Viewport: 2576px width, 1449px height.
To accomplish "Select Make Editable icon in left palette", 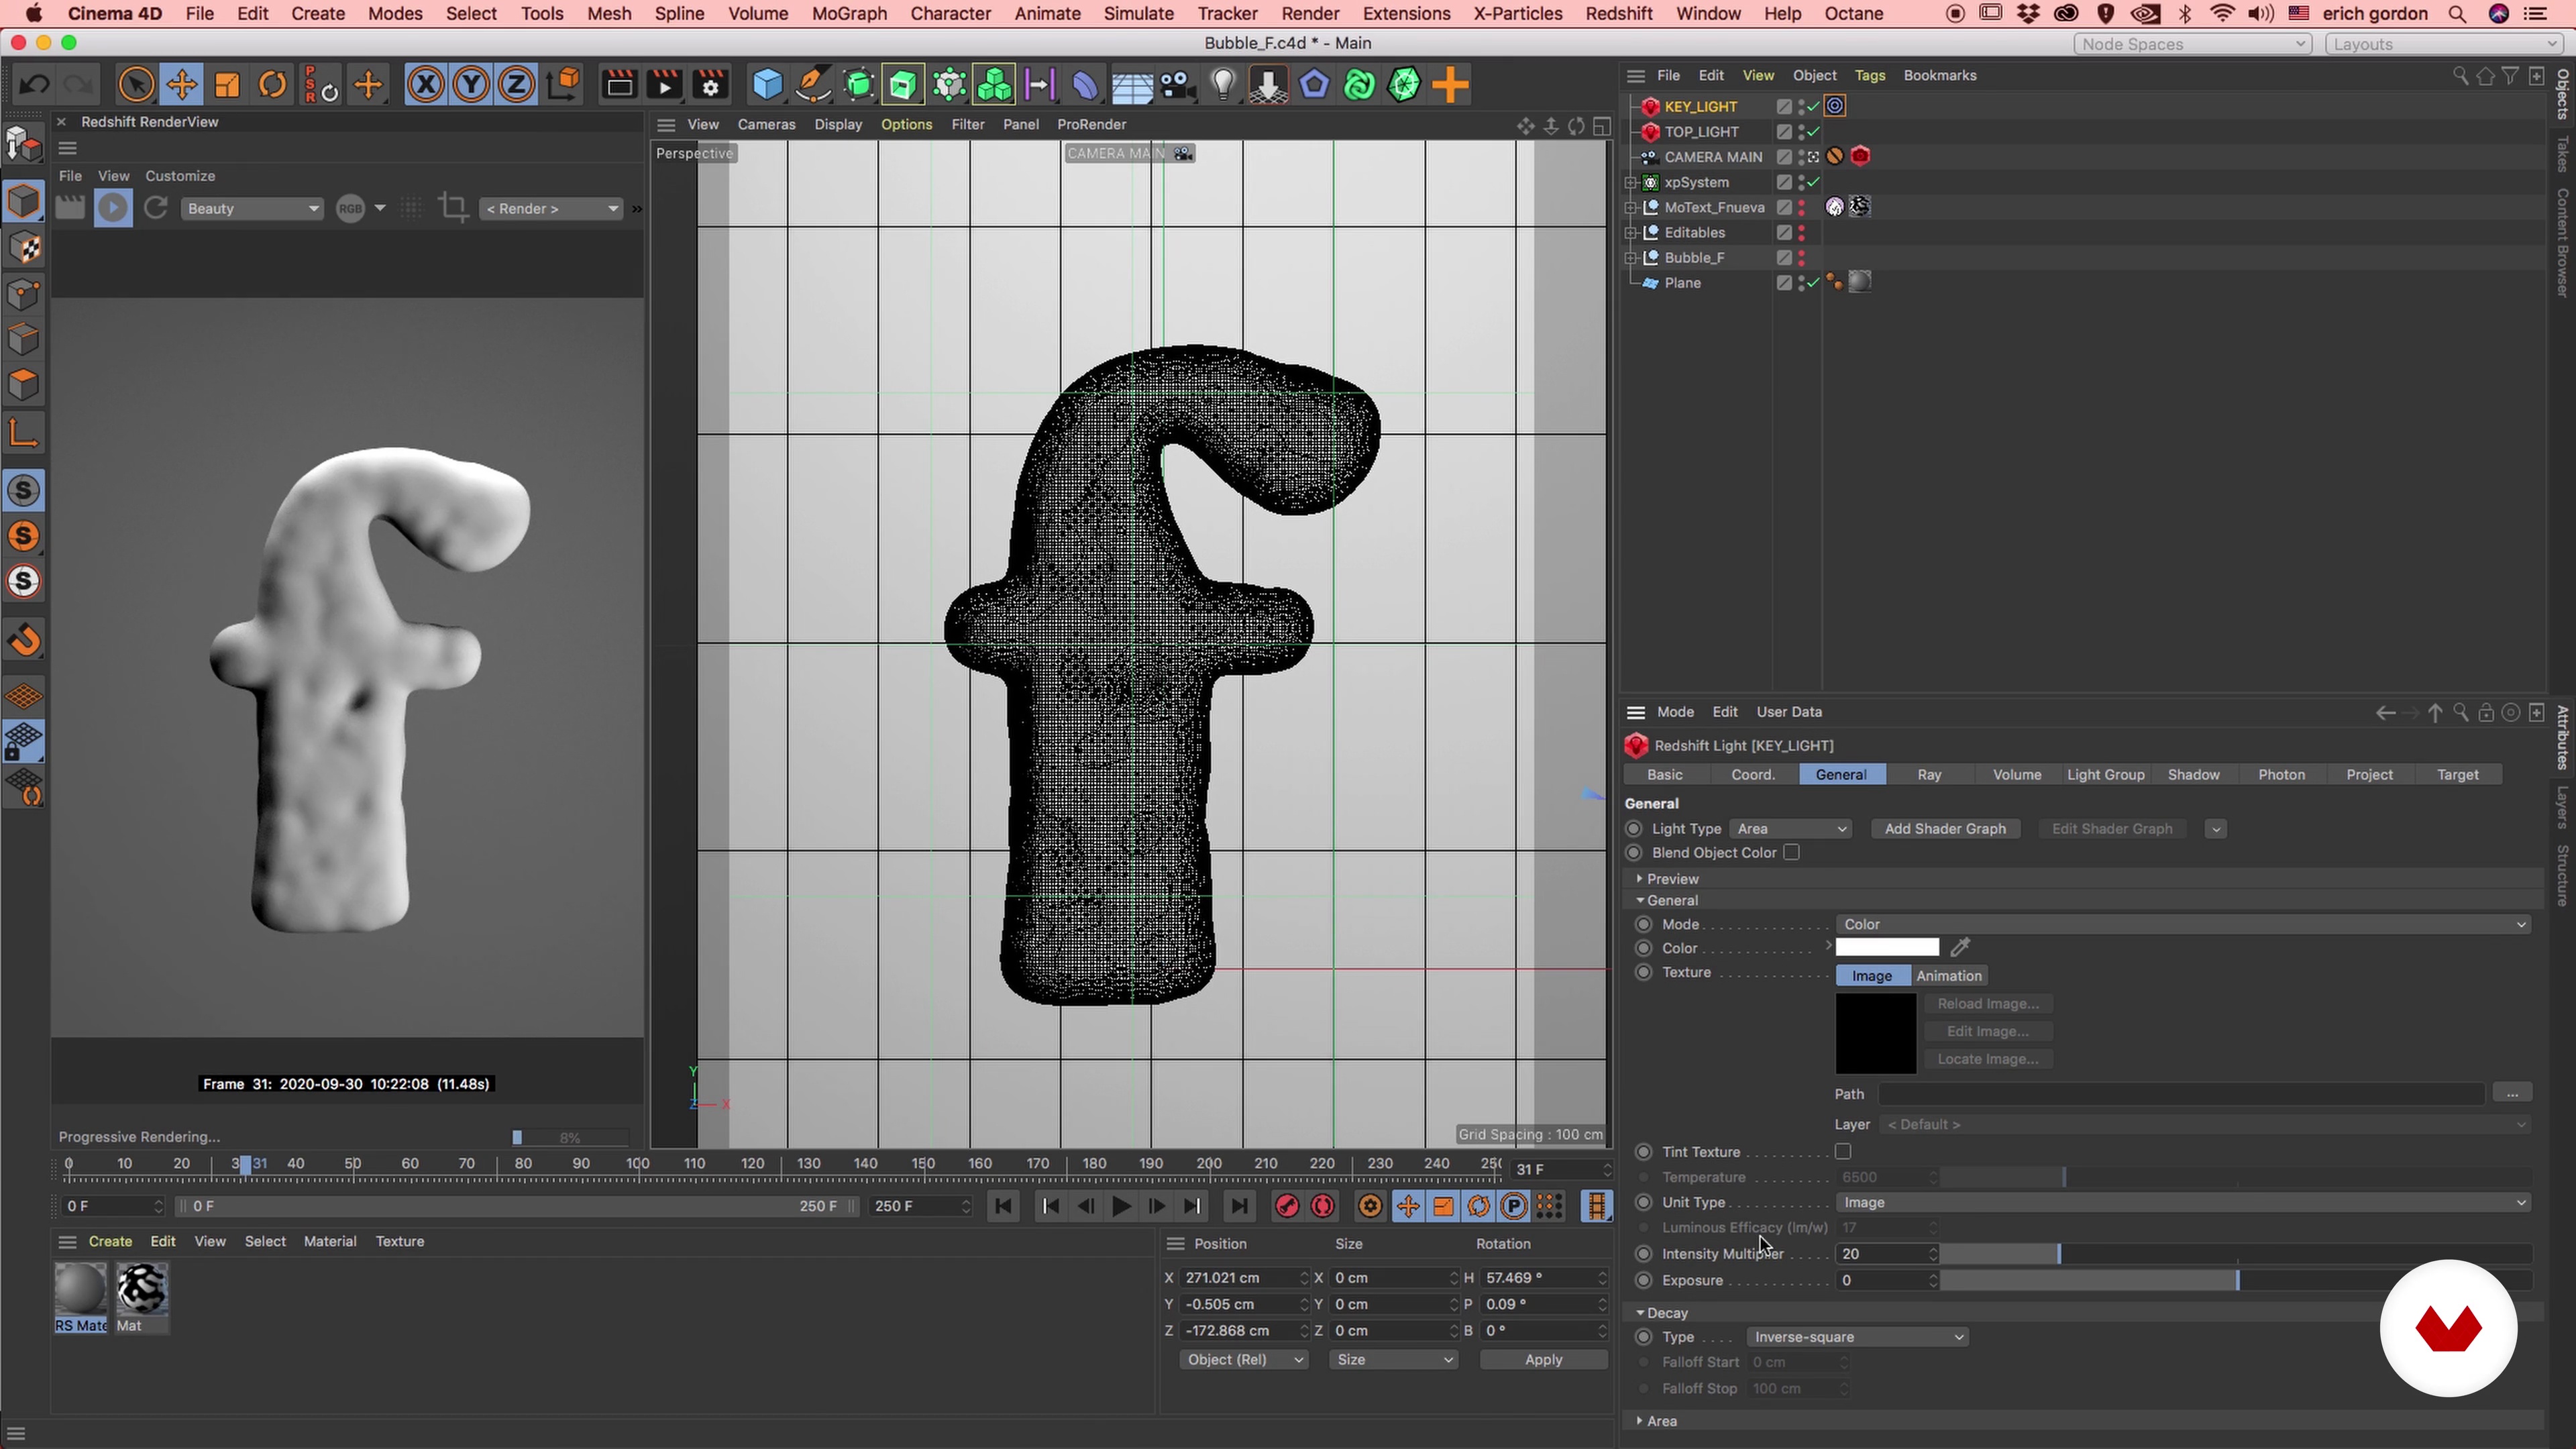I will (x=24, y=144).
